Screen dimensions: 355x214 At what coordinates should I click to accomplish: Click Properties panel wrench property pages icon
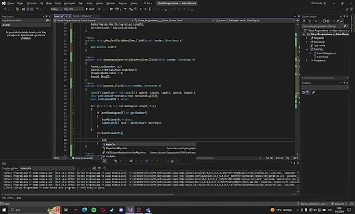313,92
